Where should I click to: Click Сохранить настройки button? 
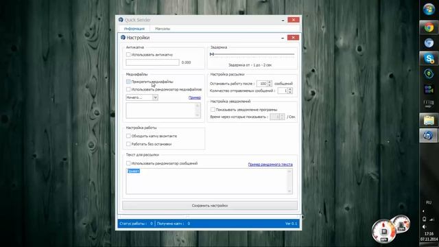click(210, 206)
